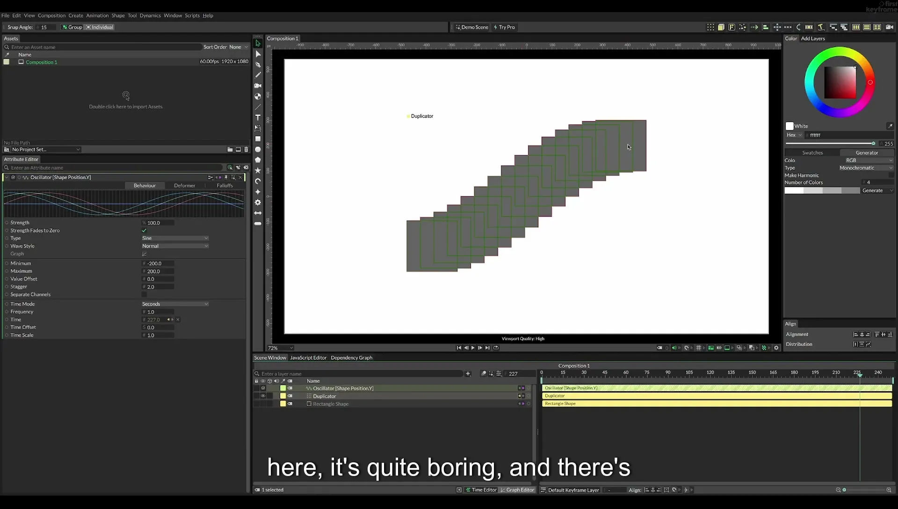This screenshot has width=898, height=509.
Task: Open the Animation menu
Action: 97,15
